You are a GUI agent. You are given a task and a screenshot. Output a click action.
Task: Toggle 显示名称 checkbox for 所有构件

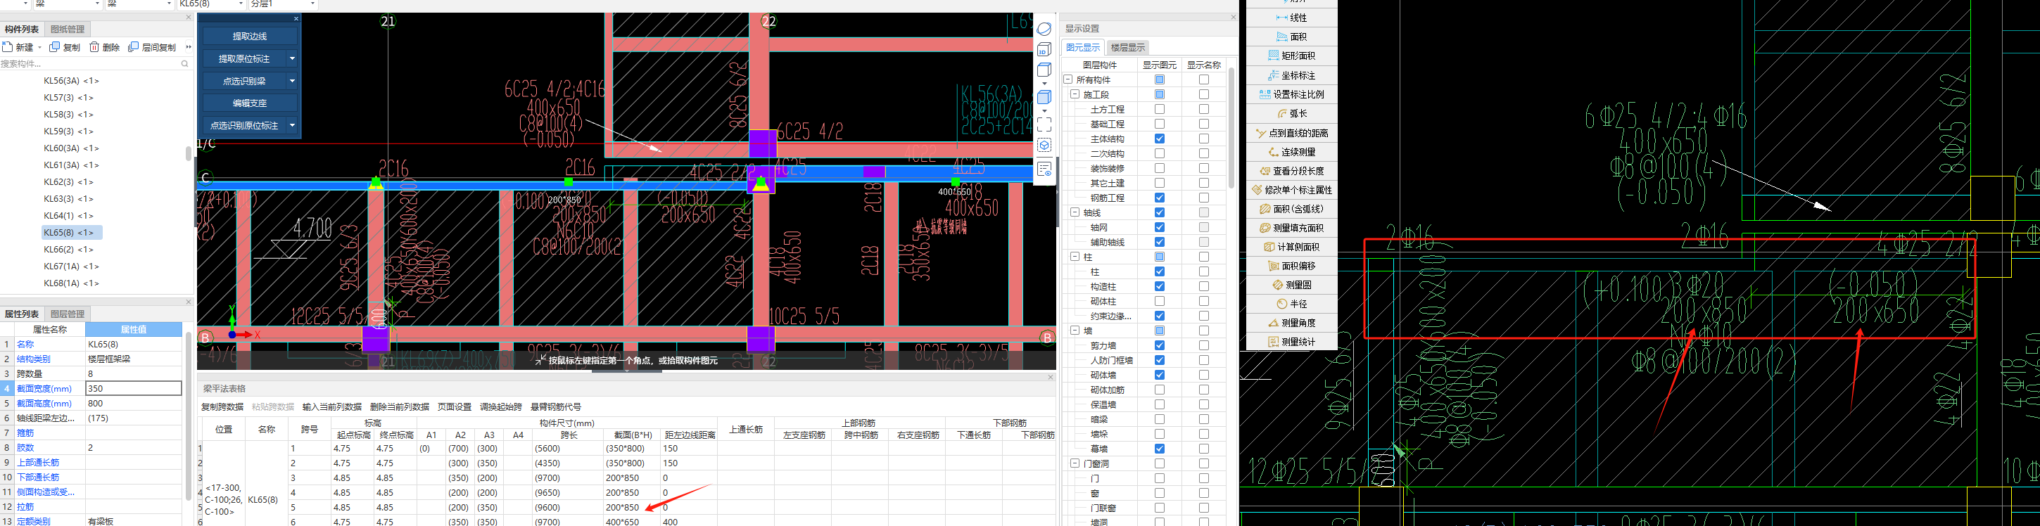pos(1204,80)
